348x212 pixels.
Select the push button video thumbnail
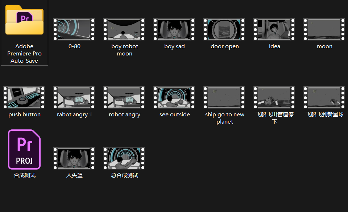pos(24,97)
